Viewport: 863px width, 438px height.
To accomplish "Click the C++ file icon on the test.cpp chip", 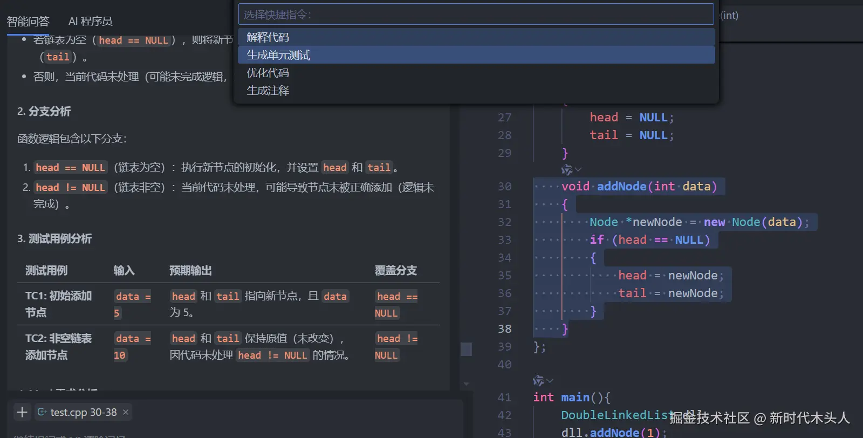I will [42, 412].
